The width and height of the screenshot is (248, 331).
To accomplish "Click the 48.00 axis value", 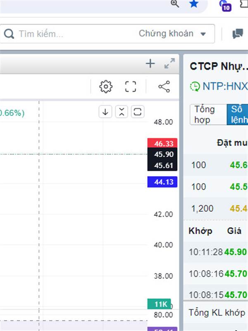I will (163, 122).
